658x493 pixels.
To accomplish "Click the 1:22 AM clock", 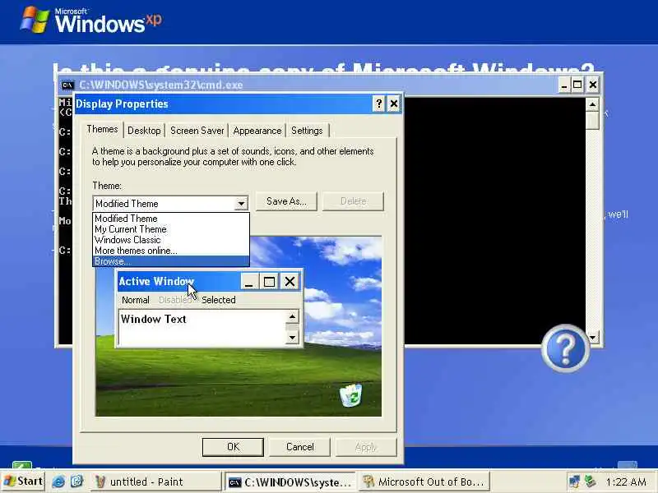I will click(626, 482).
